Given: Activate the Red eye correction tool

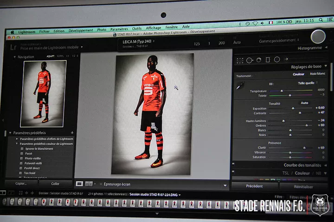Looking at the screenshot, I should tap(258, 60).
